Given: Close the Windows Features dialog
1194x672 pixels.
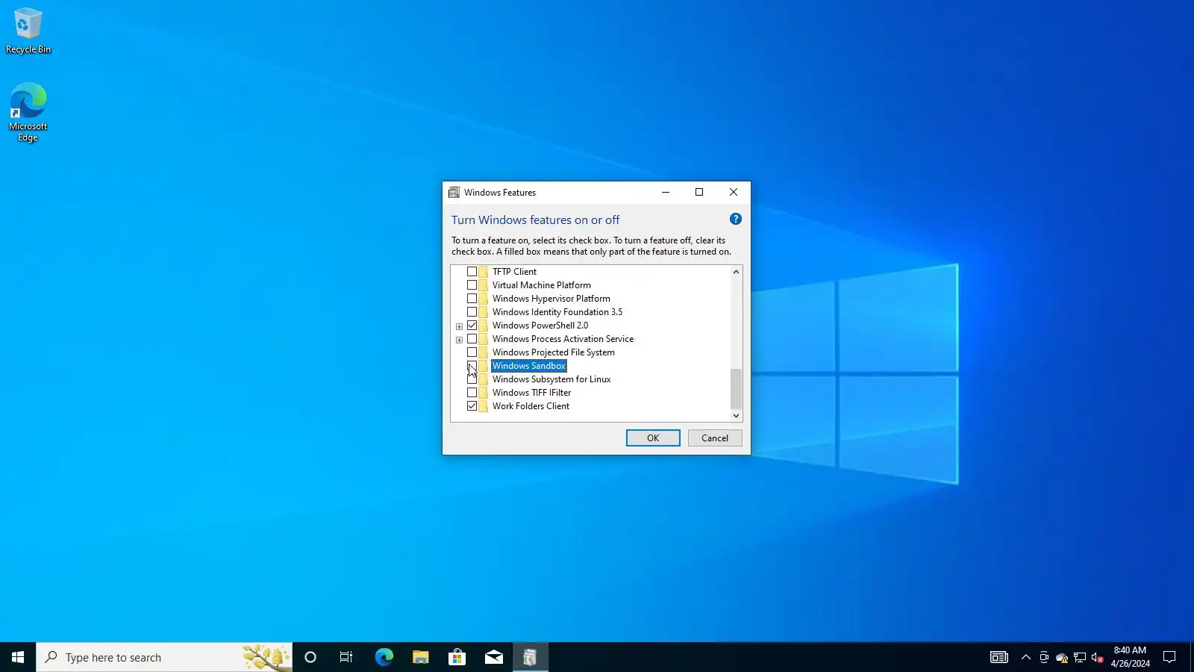Looking at the screenshot, I should 734,193.
